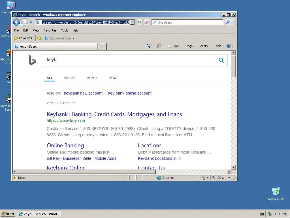Open the Favorites menu in menu bar
Screen dimensions: 290x218
coord(50,30)
